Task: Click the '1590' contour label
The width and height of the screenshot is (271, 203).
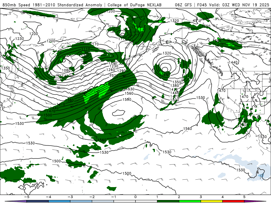Action: [x=127, y=99]
